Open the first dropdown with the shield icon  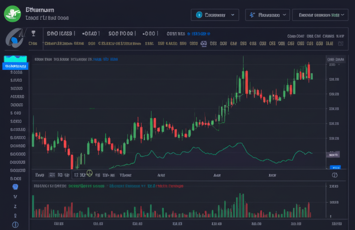[215, 15]
